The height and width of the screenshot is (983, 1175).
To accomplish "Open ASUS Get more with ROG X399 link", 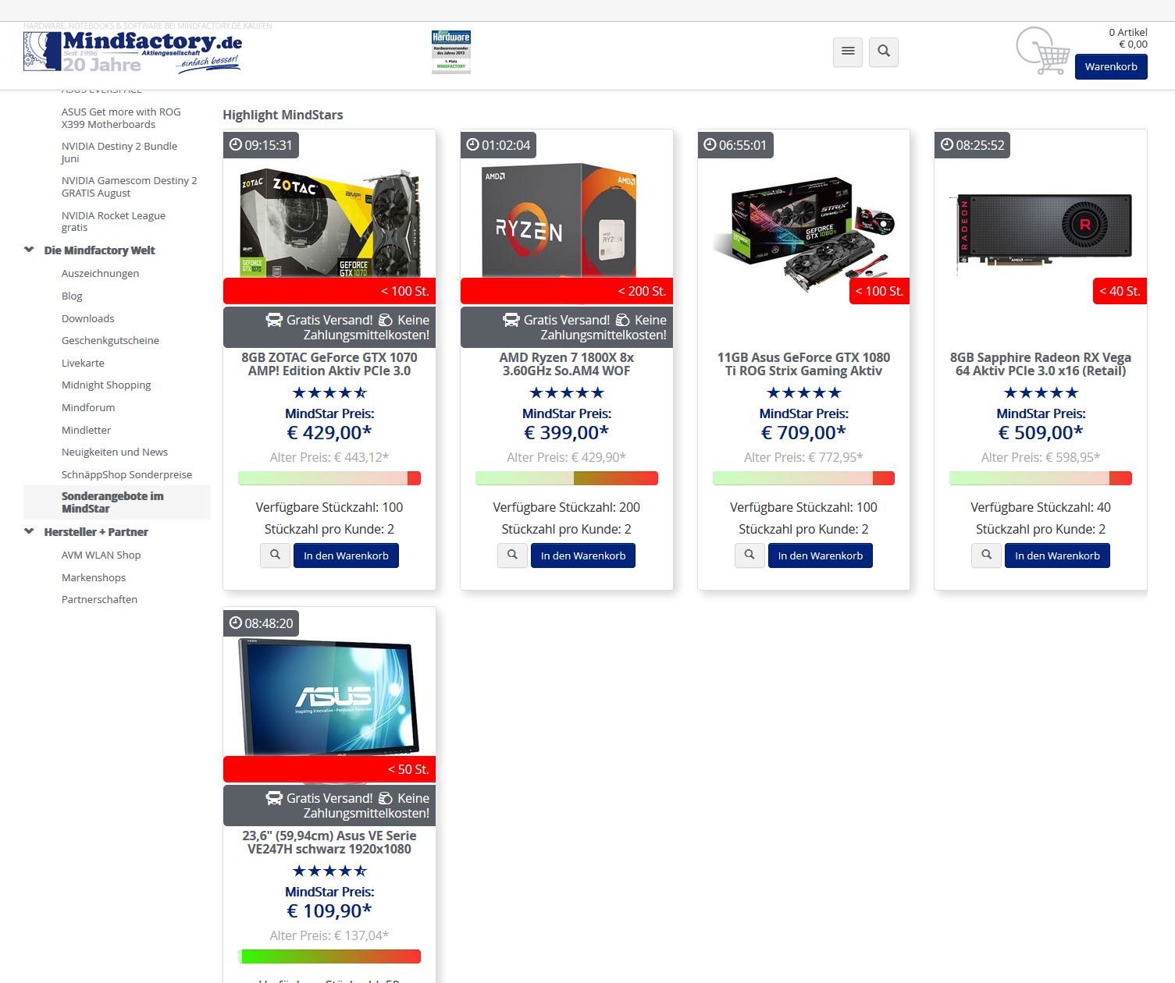I will point(121,118).
